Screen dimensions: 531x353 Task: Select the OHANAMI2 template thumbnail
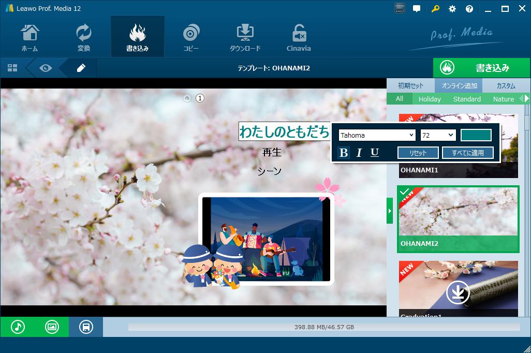[458, 219]
